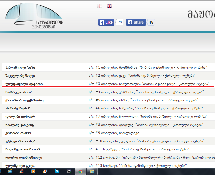Select the name გიორგი ღვინიაშვილი

pyautogui.click(x=24, y=158)
